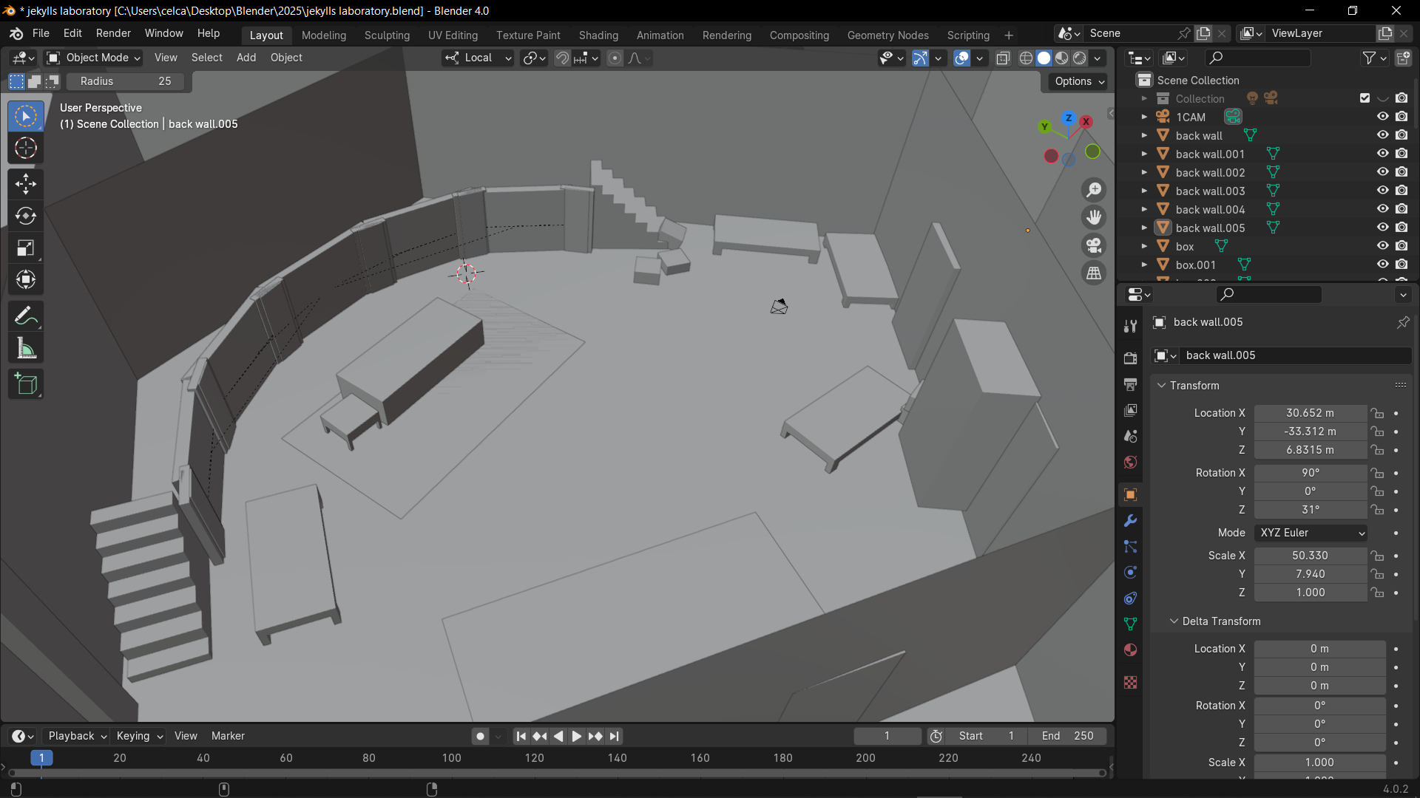Image resolution: width=1420 pixels, height=798 pixels.
Task: Switch to perspective/orthographic grid view icon
Action: point(1094,273)
